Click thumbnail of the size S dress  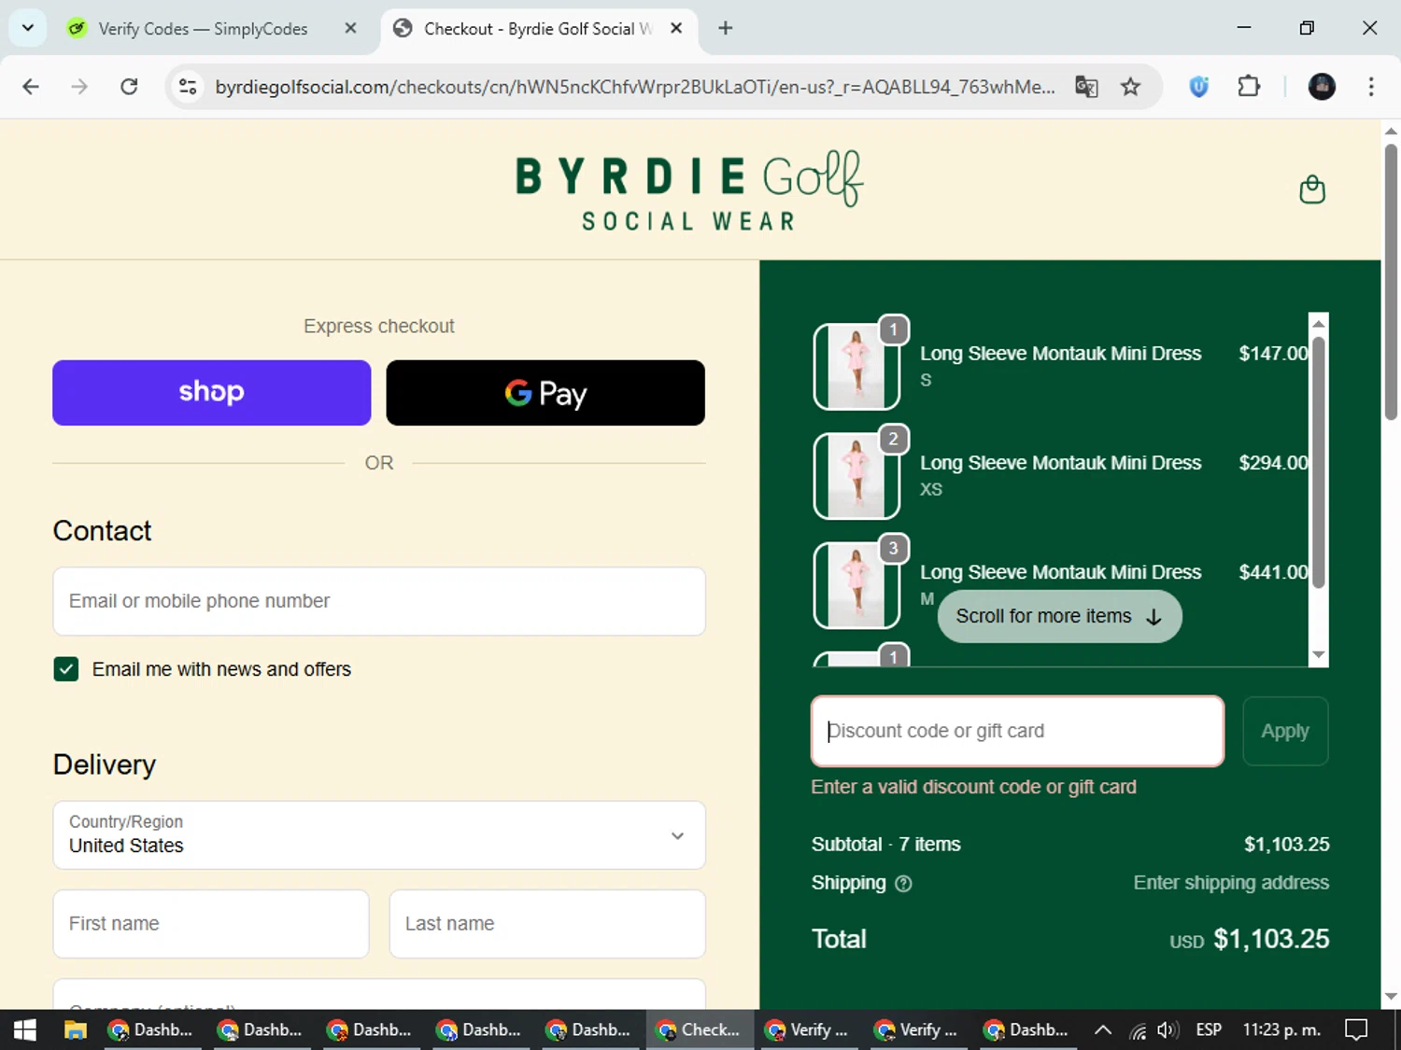(856, 366)
